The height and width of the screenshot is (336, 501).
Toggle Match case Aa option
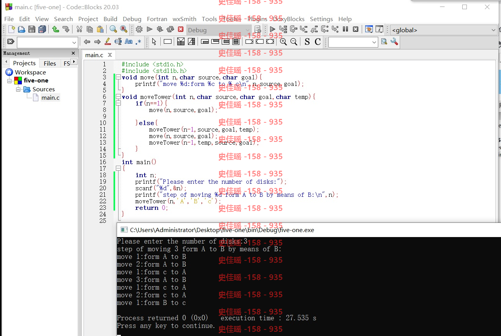click(x=129, y=42)
